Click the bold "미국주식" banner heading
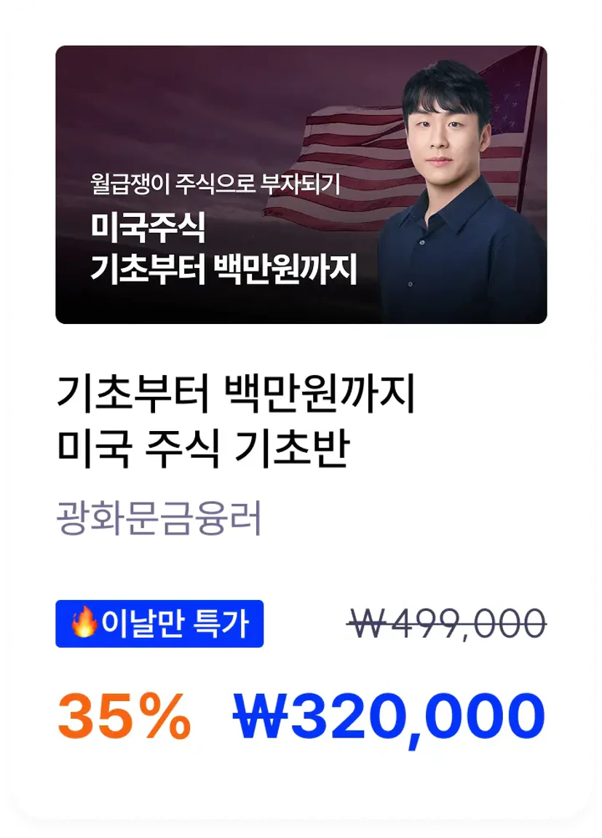 [x=148, y=227]
